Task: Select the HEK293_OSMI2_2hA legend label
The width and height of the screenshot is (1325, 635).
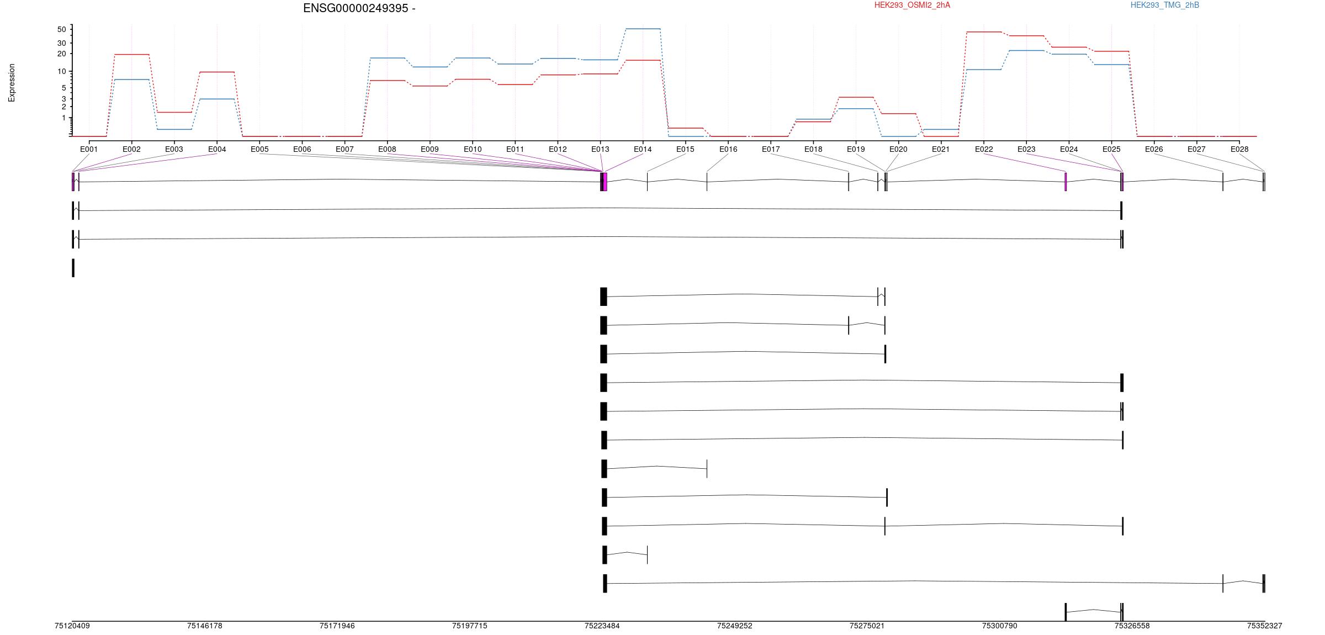Action: click(x=912, y=5)
